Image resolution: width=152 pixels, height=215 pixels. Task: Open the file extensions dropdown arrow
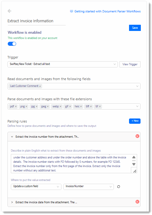137,106
